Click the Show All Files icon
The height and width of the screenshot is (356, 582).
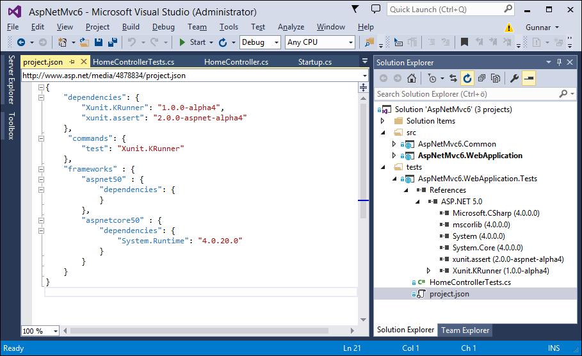(496, 78)
